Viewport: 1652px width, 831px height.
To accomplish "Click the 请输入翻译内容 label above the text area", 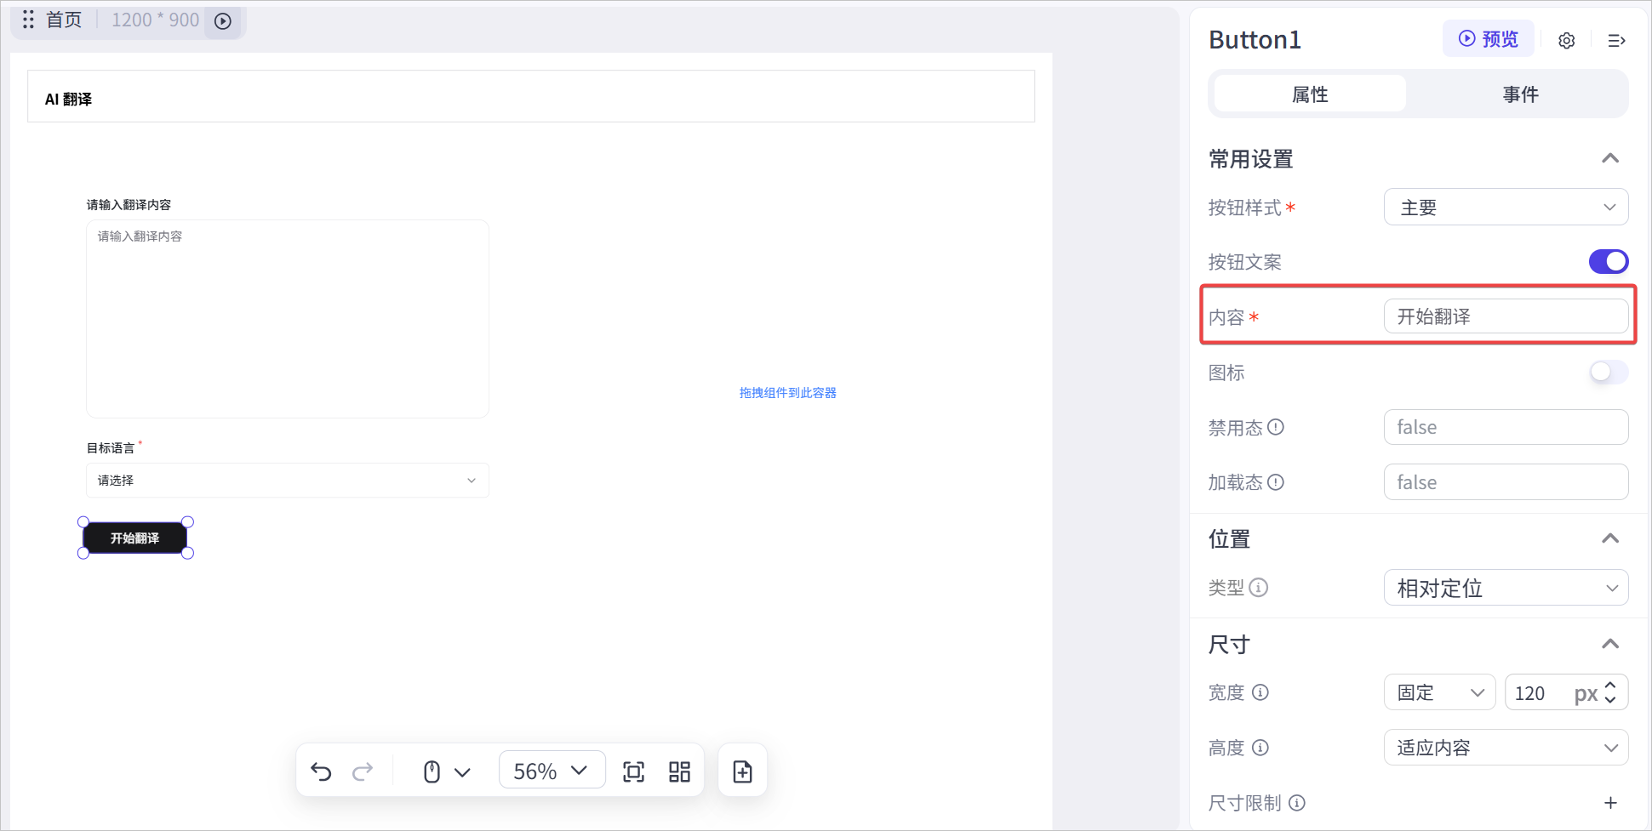I will click(x=129, y=204).
